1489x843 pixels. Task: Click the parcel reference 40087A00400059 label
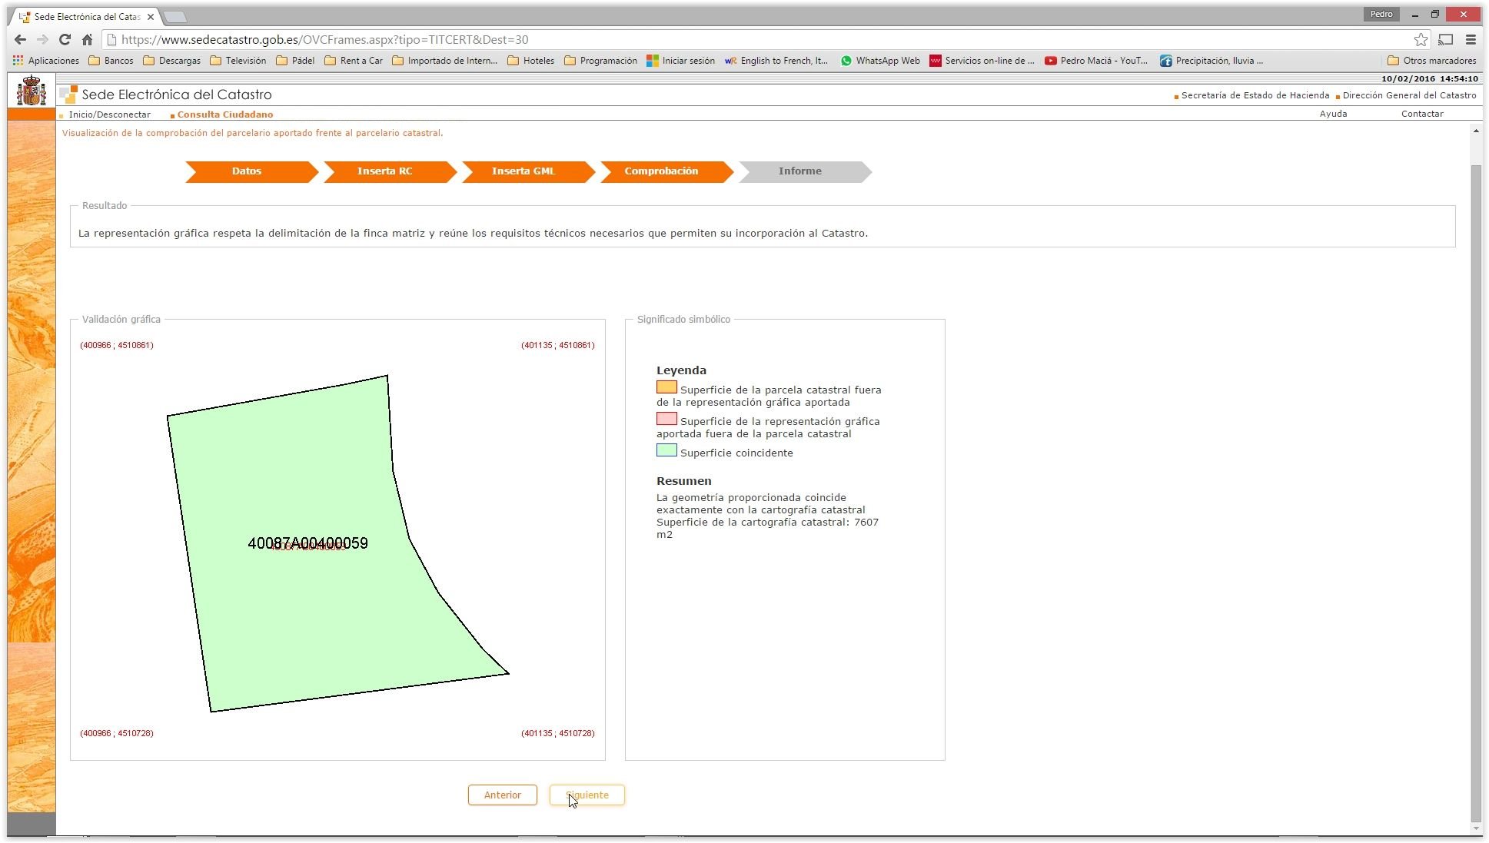pos(307,543)
